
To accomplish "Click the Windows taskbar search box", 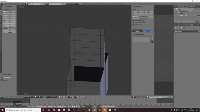I will point(23,110).
